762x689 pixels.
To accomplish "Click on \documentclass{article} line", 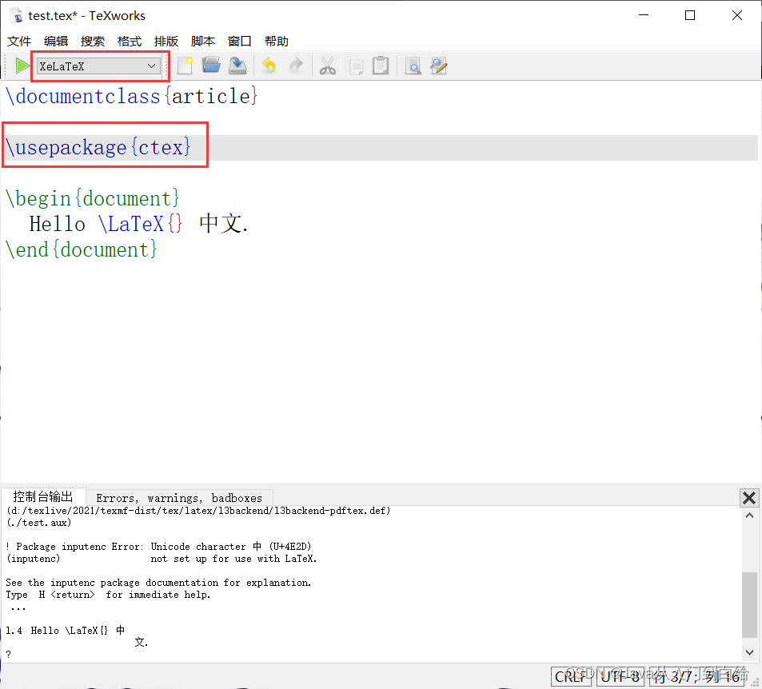I will click(x=132, y=96).
